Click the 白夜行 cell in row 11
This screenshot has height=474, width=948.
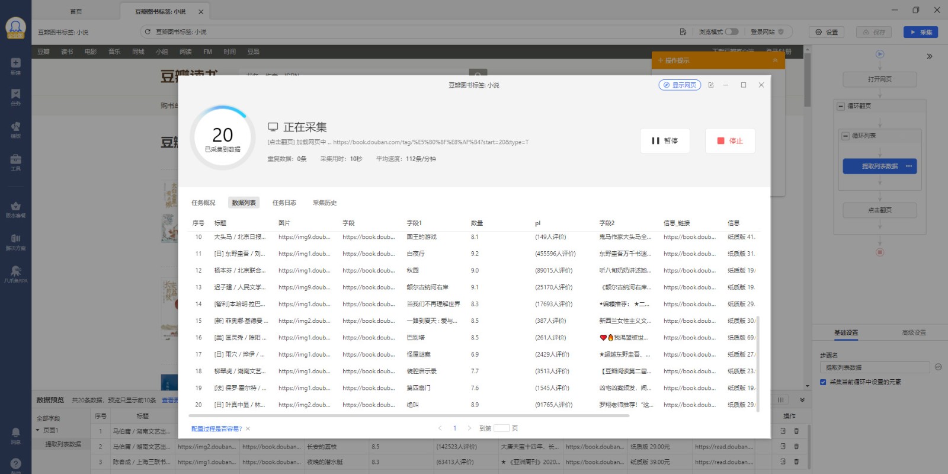pyautogui.click(x=416, y=254)
